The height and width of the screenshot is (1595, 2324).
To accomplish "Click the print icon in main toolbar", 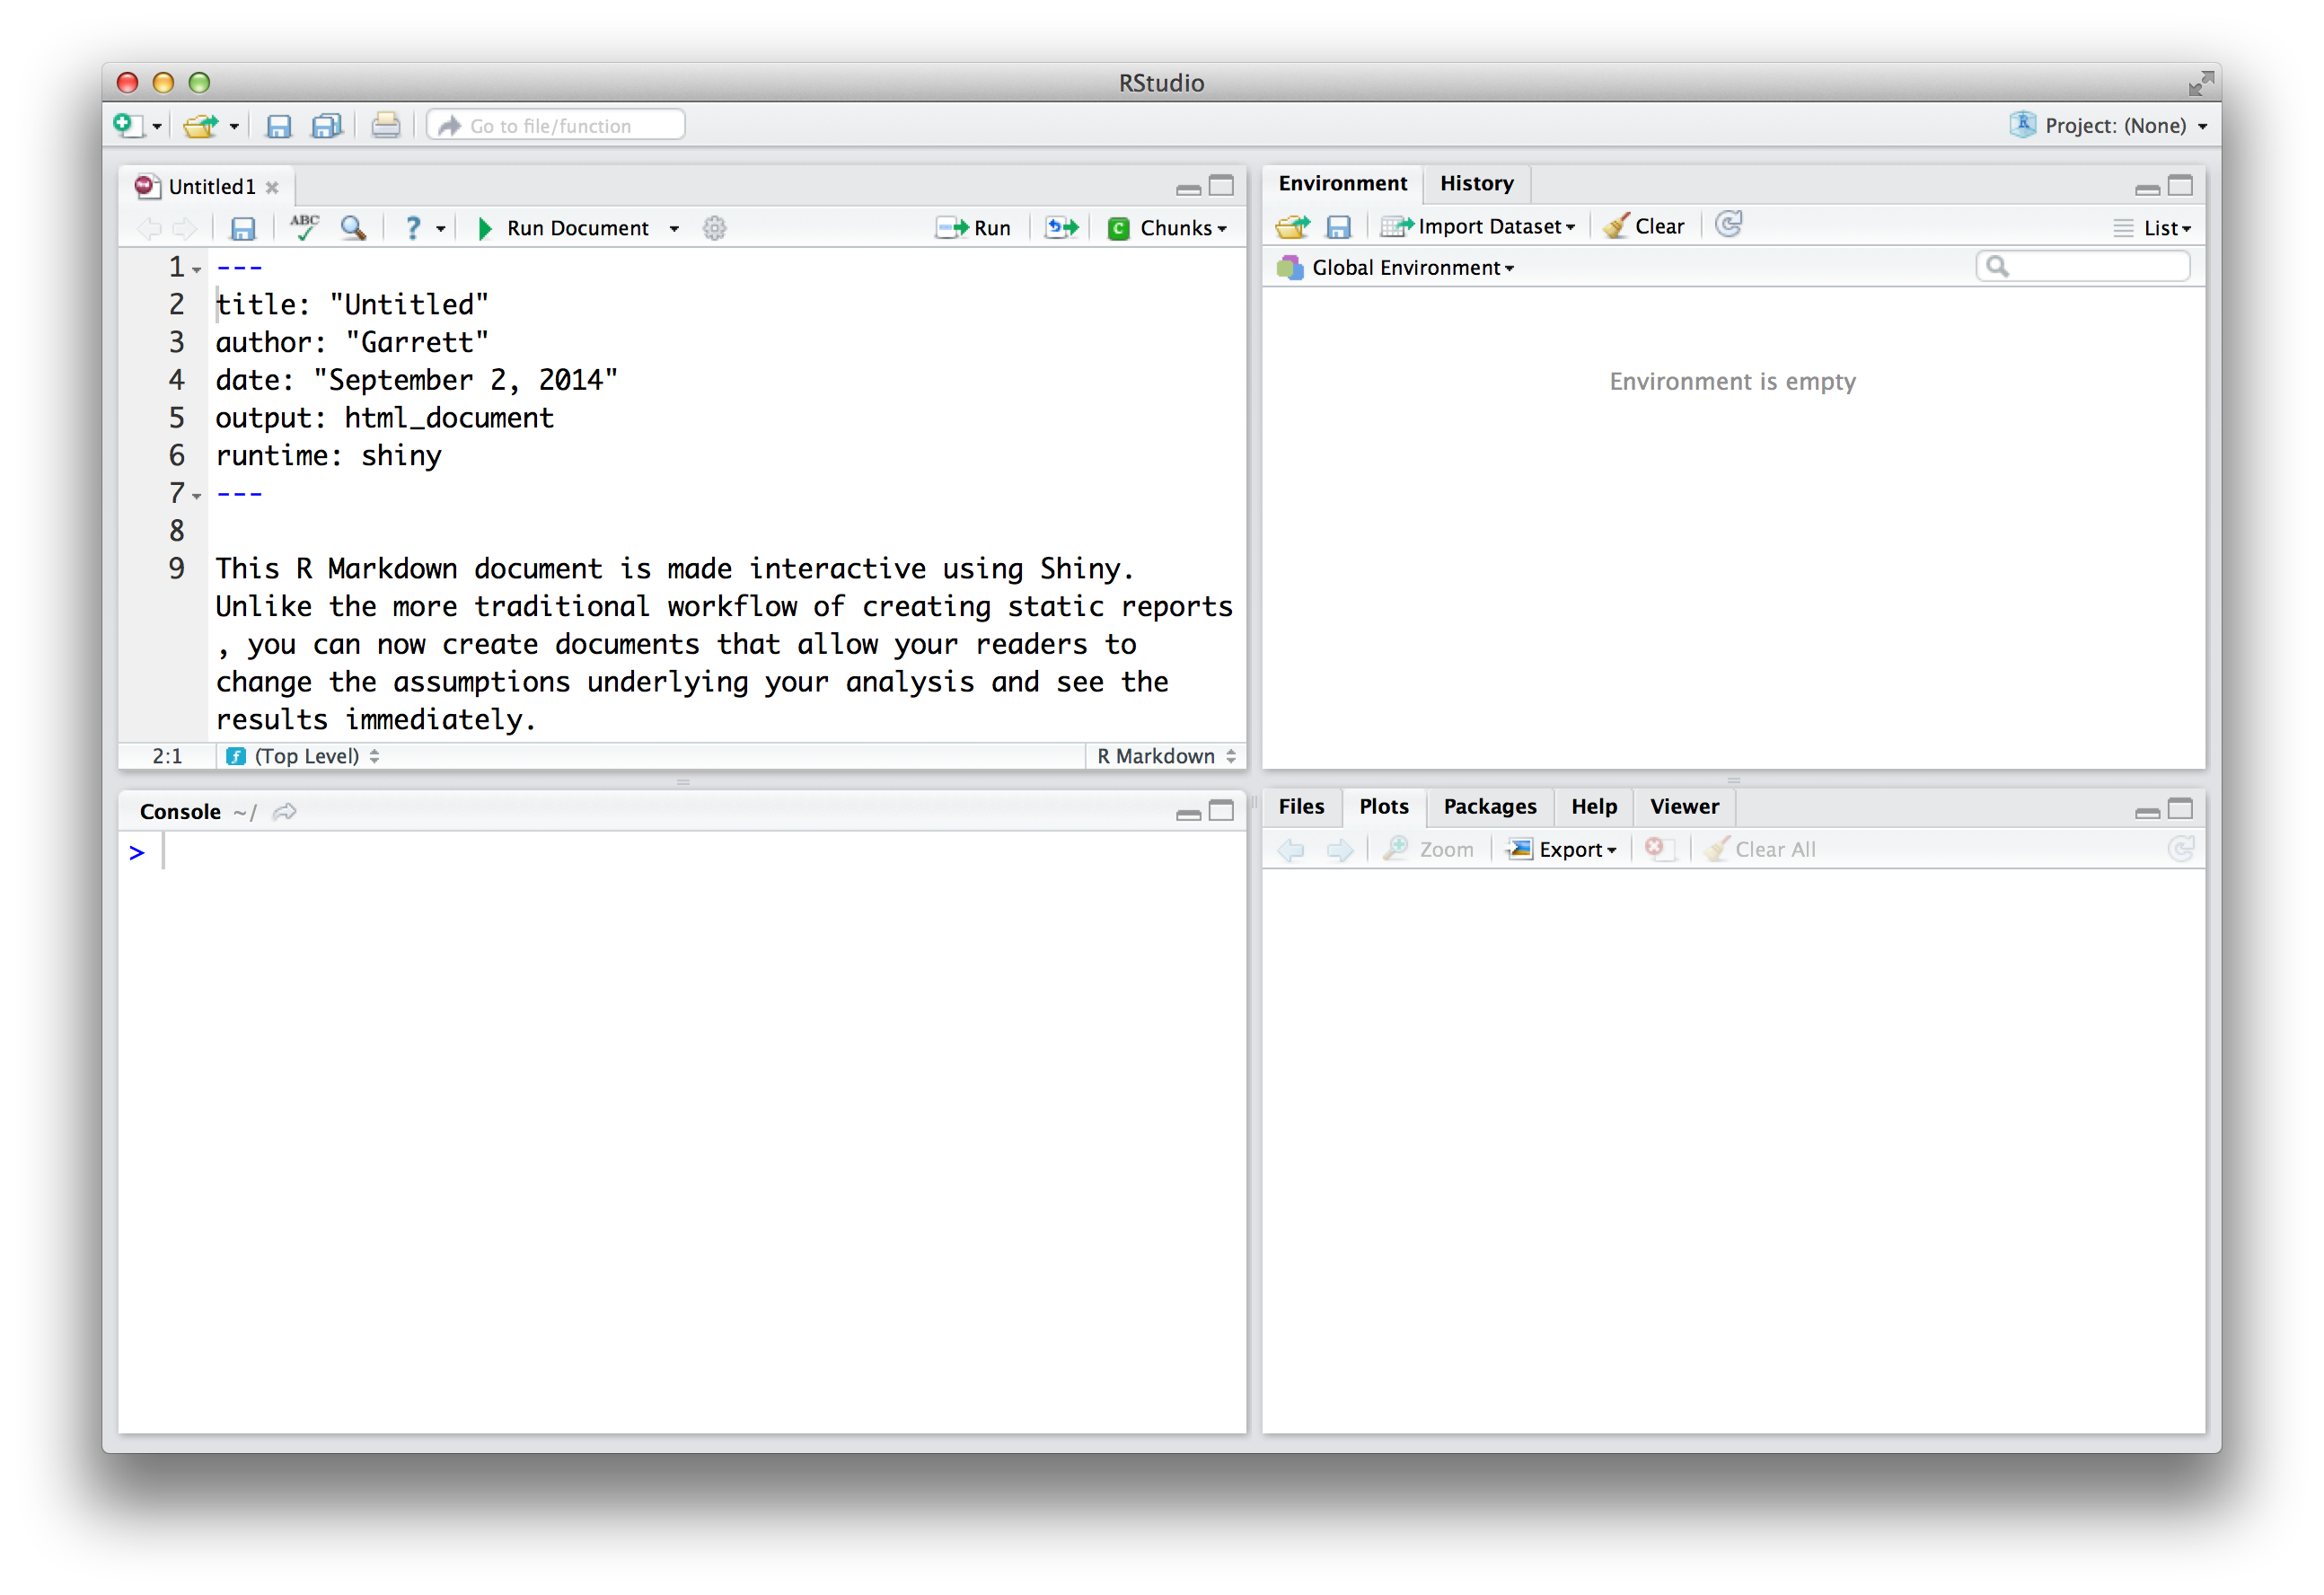I will [x=386, y=126].
